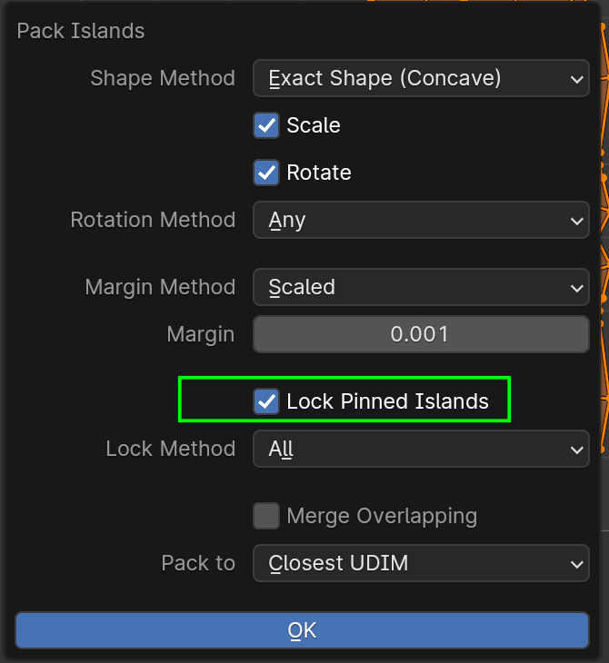Click the Pack to label text
This screenshot has height=663, width=609.
tap(198, 564)
